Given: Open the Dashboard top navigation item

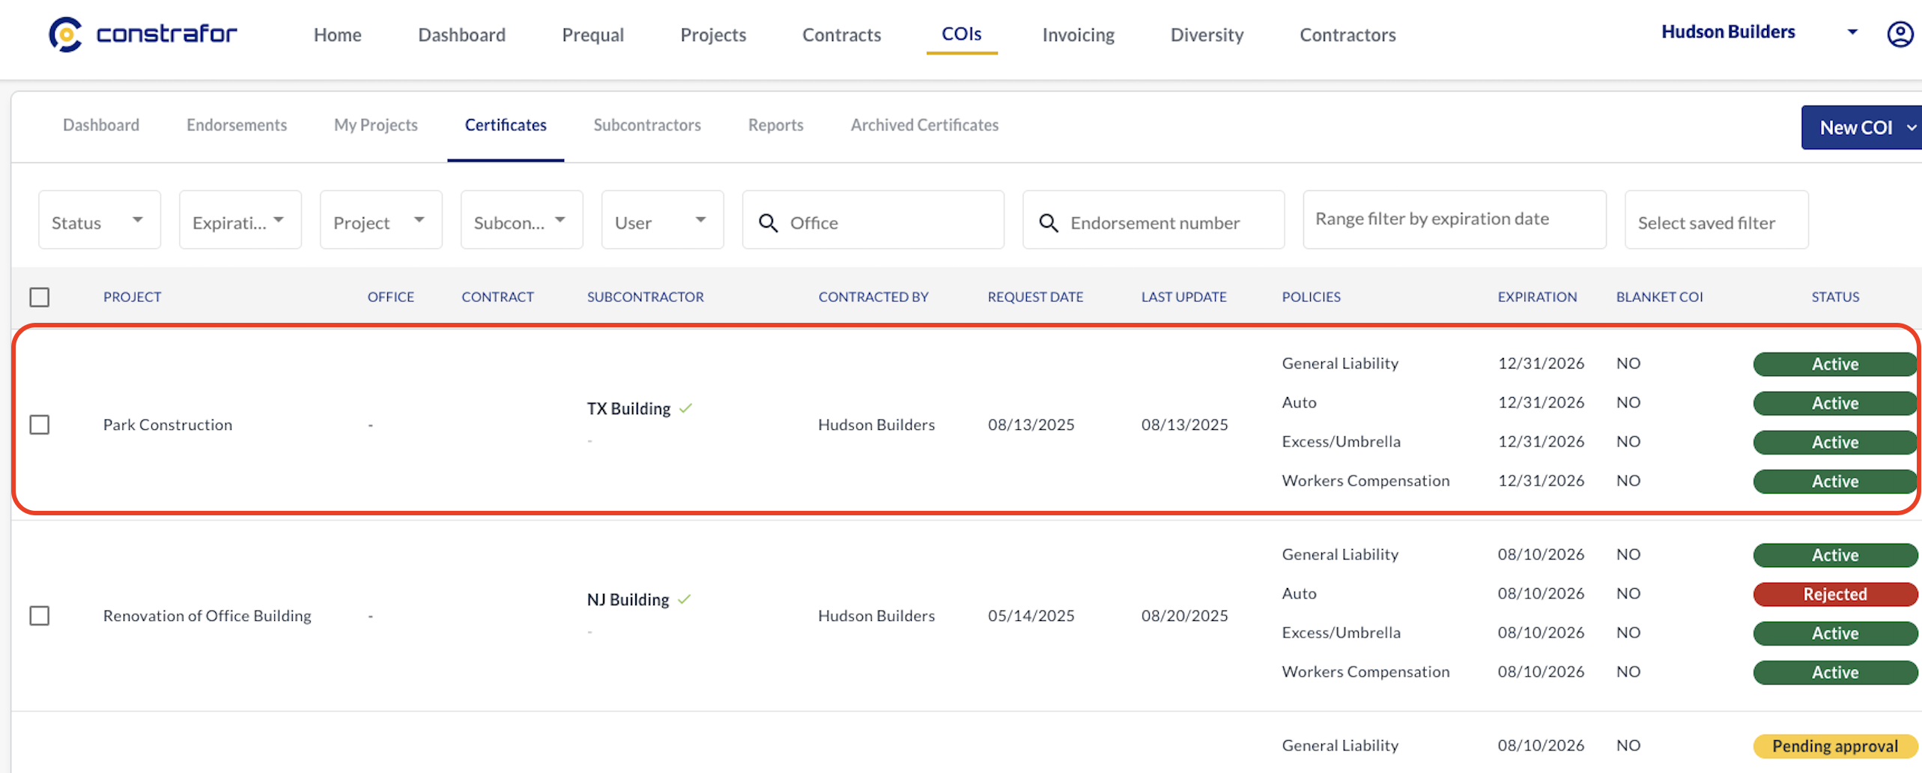Looking at the screenshot, I should [461, 34].
